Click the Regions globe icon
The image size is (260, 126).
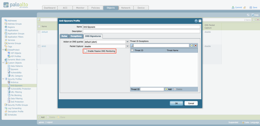pyautogui.click(x=6, y=27)
